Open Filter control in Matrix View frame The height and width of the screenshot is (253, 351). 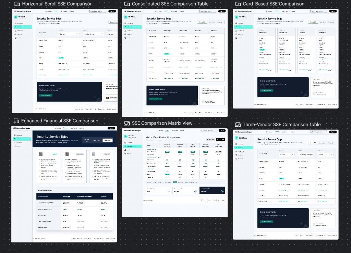tap(210, 139)
